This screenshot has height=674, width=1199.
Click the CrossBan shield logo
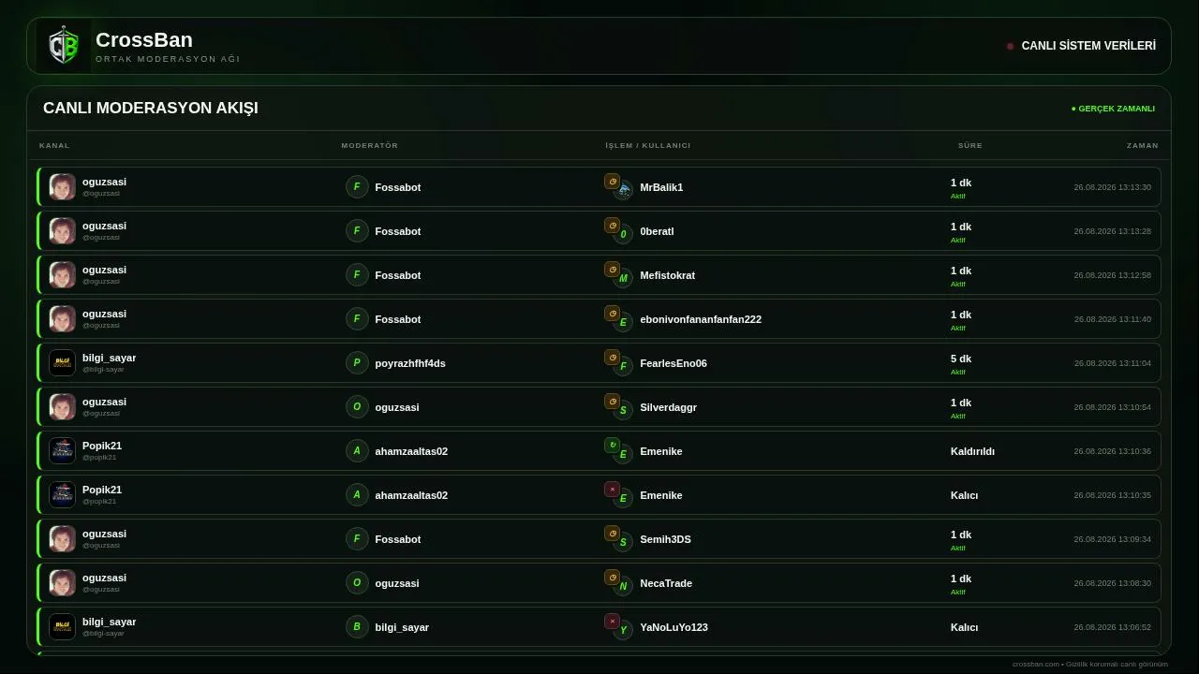tap(64, 46)
